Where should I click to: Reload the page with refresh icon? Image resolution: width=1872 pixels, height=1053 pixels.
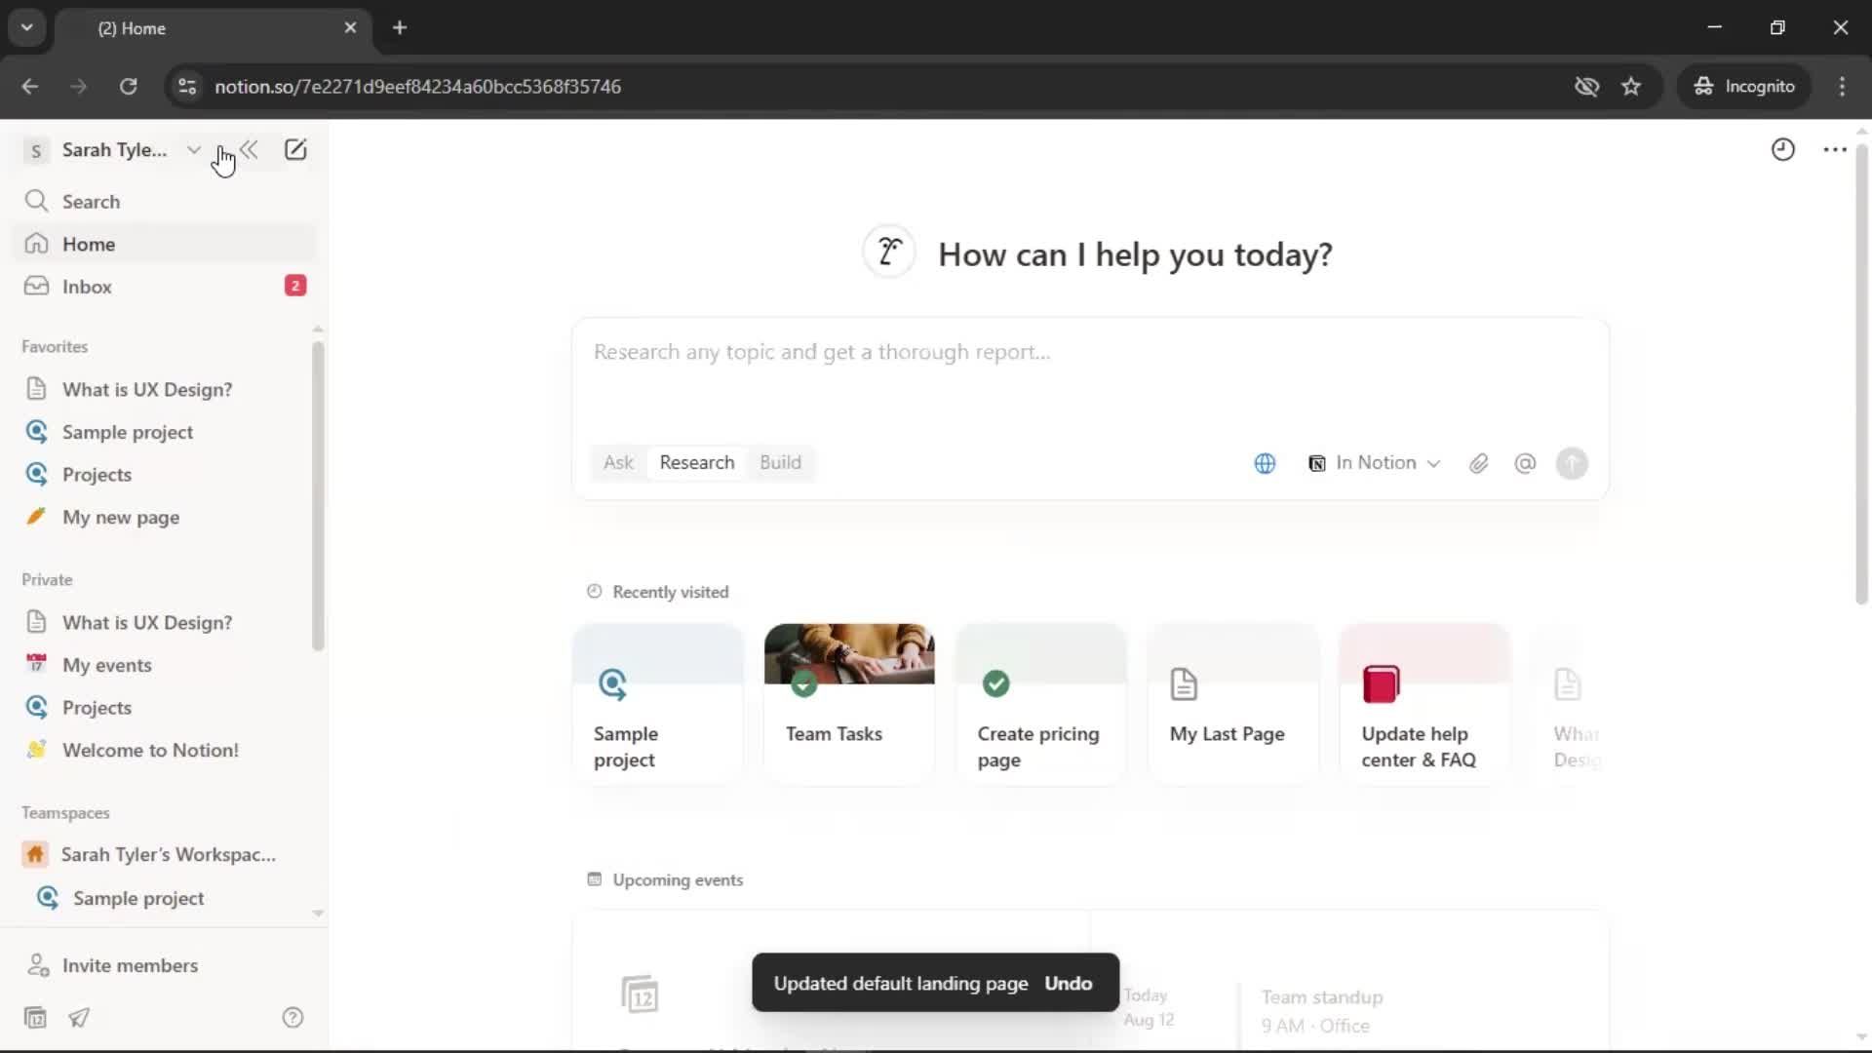pyautogui.click(x=128, y=87)
